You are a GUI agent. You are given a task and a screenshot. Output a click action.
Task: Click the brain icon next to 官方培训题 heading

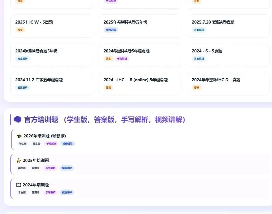coord(17,119)
